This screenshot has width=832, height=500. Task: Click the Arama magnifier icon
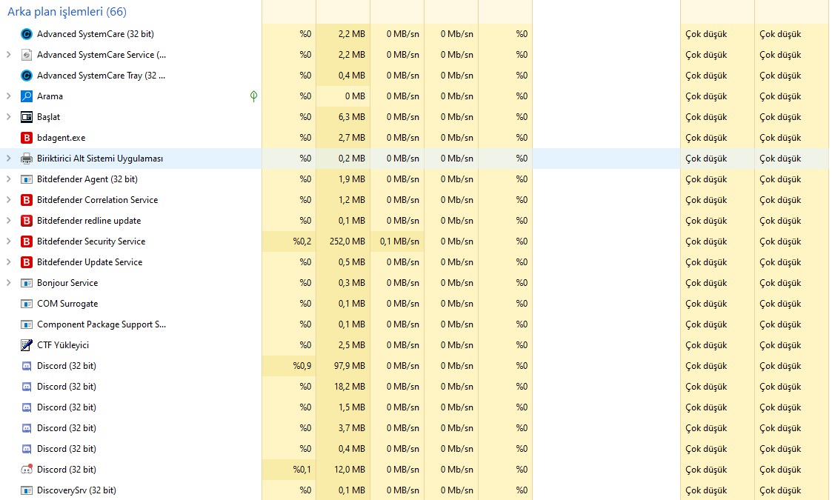(27, 96)
